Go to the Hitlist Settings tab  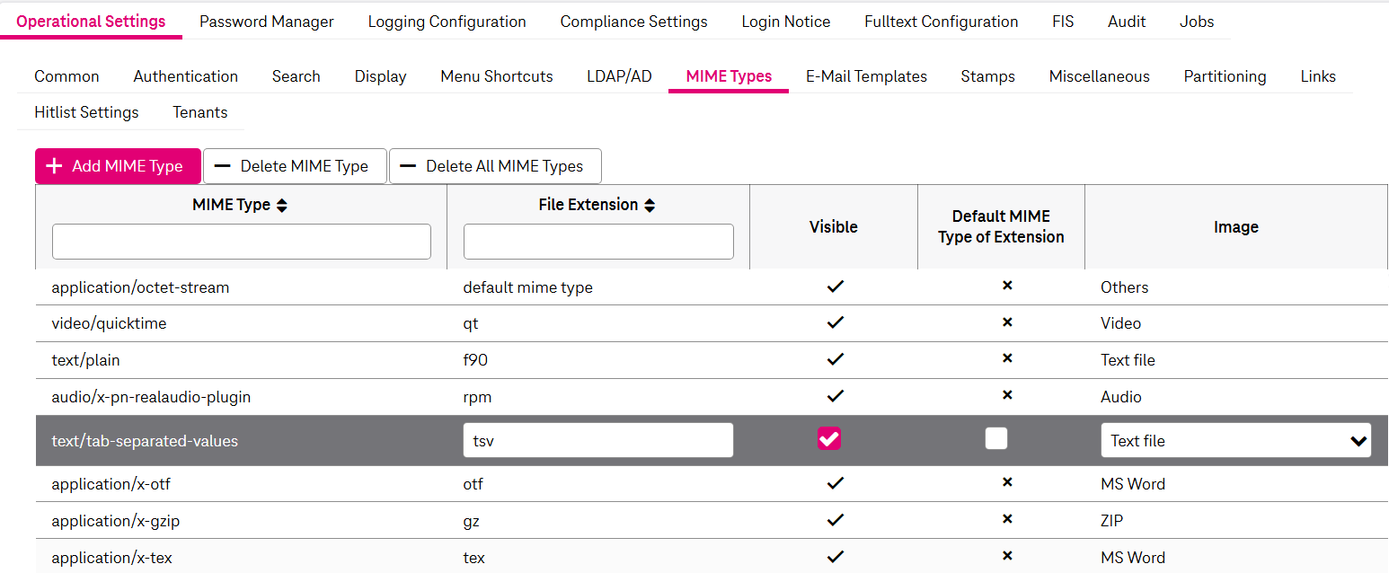pyautogui.click(x=86, y=112)
